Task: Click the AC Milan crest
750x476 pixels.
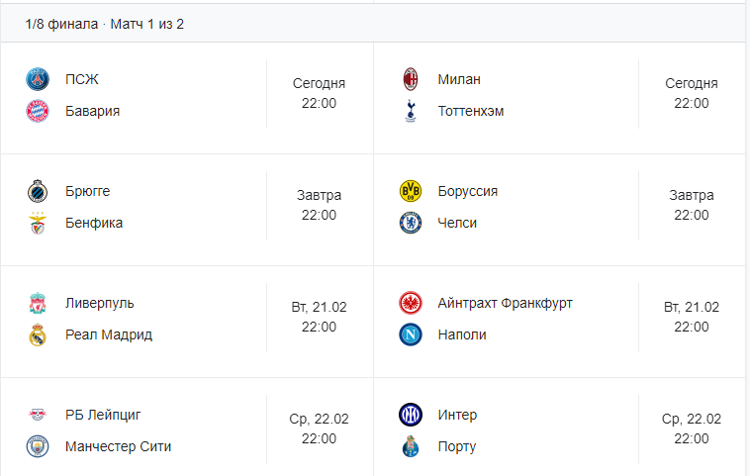Action: point(411,79)
